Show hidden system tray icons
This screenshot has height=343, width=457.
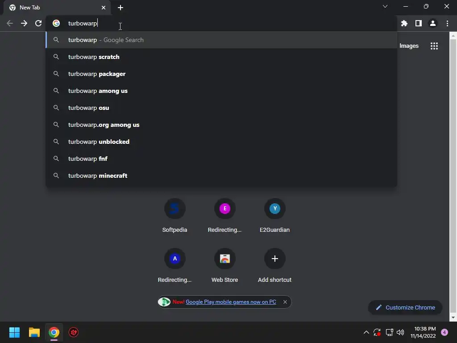[366, 332]
